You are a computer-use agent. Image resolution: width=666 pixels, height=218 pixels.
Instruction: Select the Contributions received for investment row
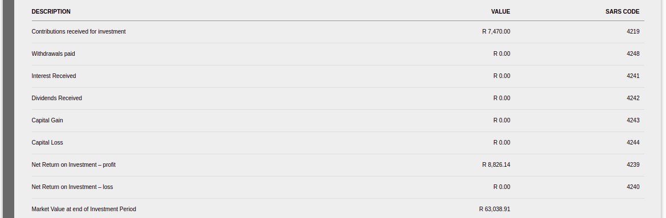point(338,32)
